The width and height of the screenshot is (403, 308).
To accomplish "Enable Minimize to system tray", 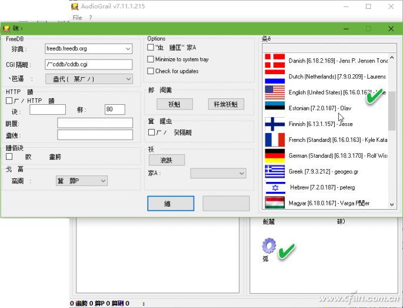I will [151, 59].
